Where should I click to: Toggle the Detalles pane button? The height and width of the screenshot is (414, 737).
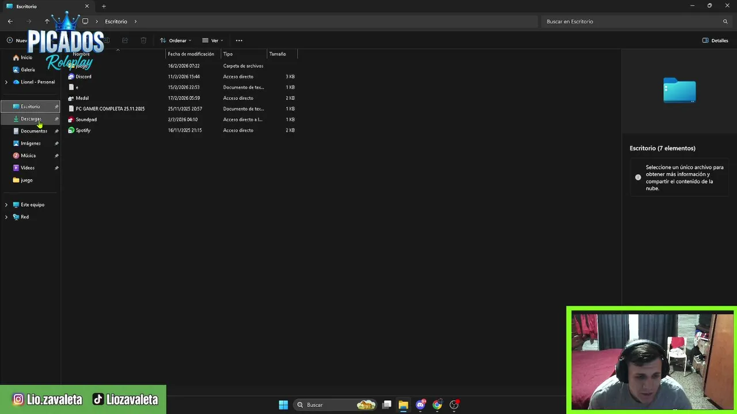715,40
